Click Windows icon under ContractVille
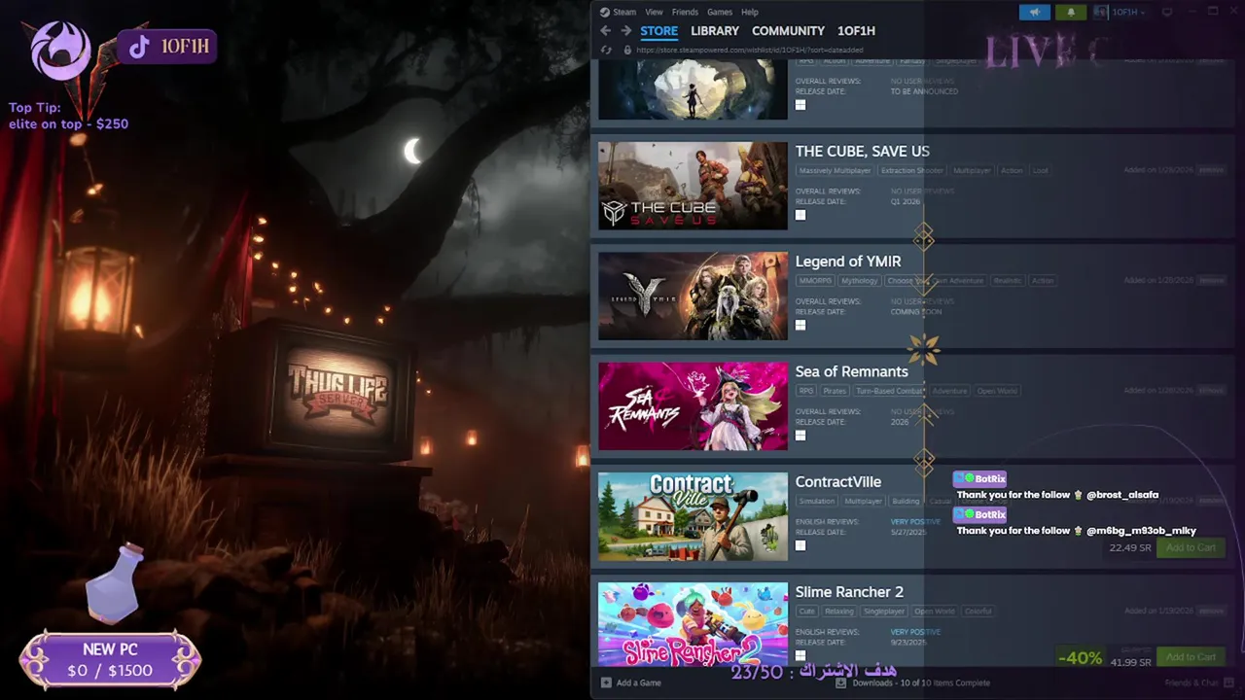The image size is (1245, 700). [800, 545]
